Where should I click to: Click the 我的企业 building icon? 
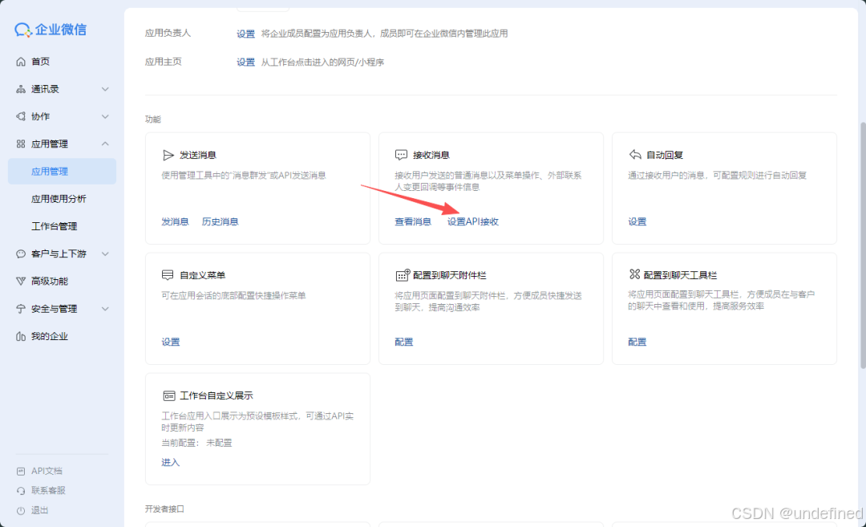pos(21,336)
